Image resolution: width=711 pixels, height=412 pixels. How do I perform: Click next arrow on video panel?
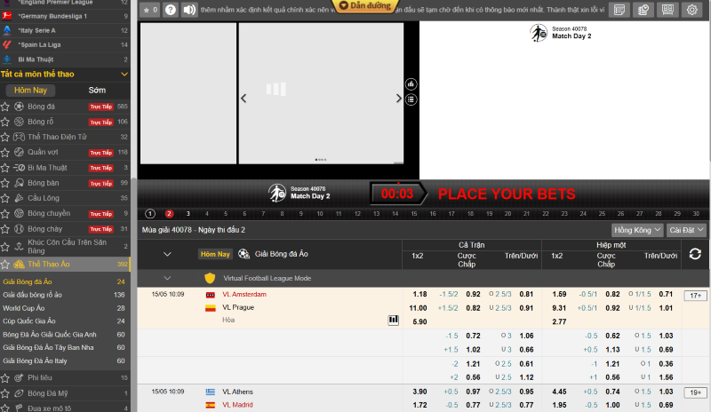(399, 99)
